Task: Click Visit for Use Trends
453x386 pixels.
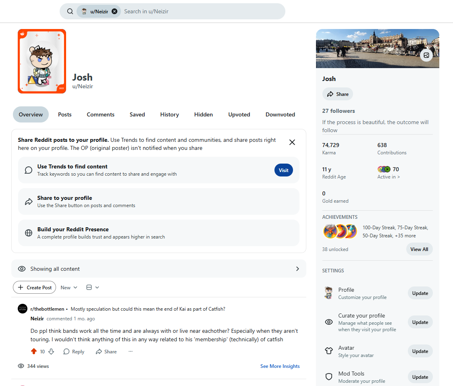Action: point(283,170)
